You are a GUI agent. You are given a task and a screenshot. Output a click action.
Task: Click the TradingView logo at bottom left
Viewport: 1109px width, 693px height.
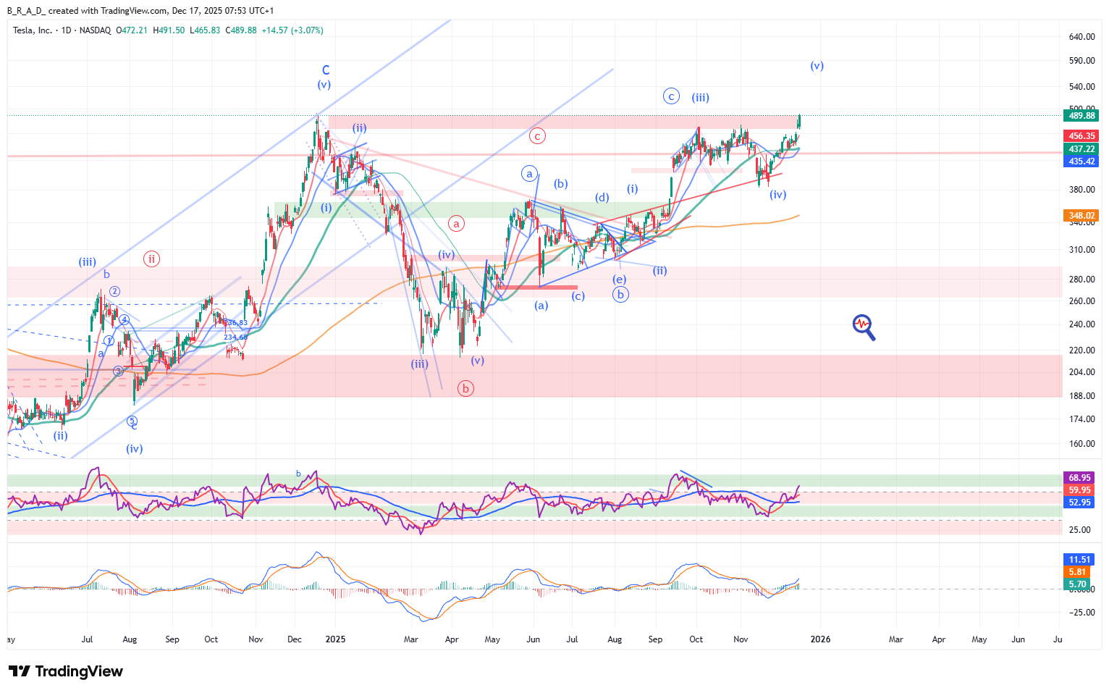[x=66, y=671]
